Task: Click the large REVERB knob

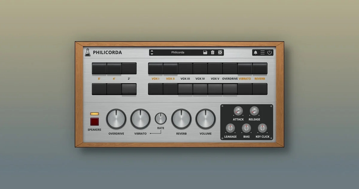Action: (181, 119)
